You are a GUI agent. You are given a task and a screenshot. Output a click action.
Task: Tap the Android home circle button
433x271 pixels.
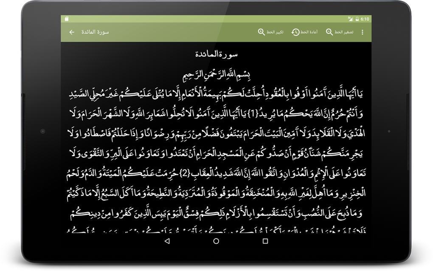coord(216,241)
